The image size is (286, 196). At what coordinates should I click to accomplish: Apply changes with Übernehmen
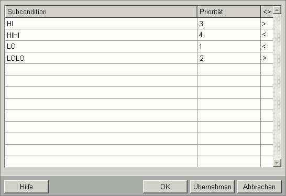point(212,187)
